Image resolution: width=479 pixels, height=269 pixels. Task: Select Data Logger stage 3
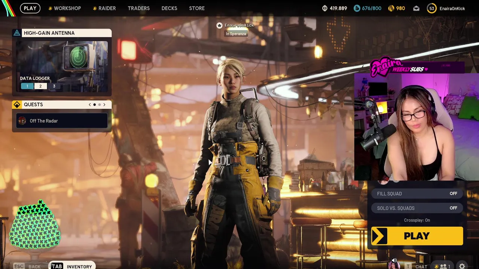[x=54, y=86]
